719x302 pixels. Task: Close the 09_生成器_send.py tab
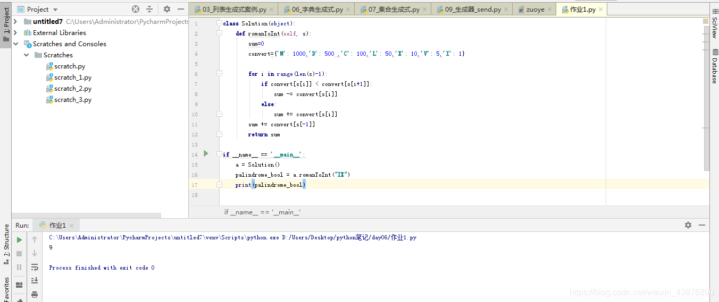click(506, 10)
